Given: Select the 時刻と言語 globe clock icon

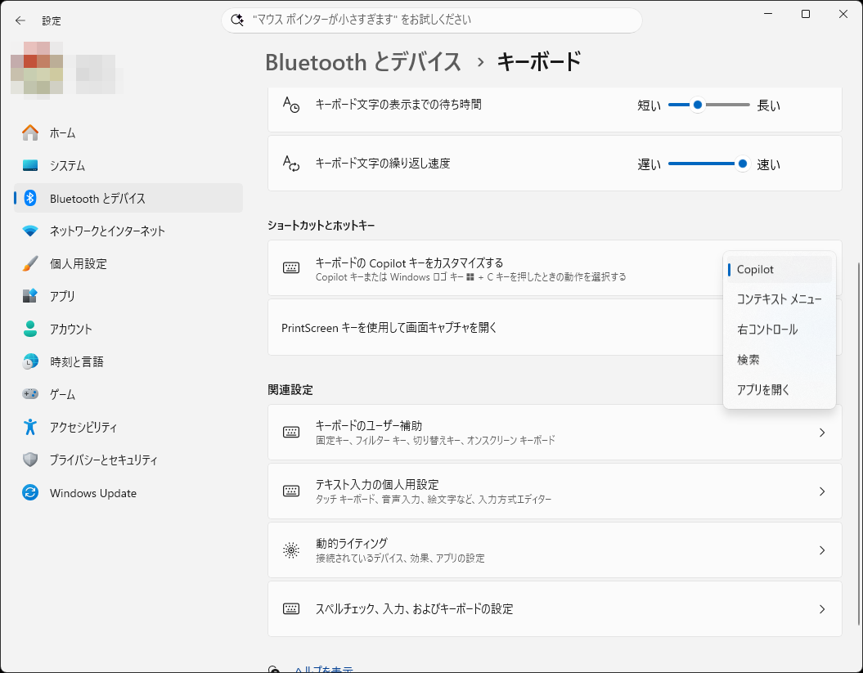Looking at the screenshot, I should tap(30, 361).
